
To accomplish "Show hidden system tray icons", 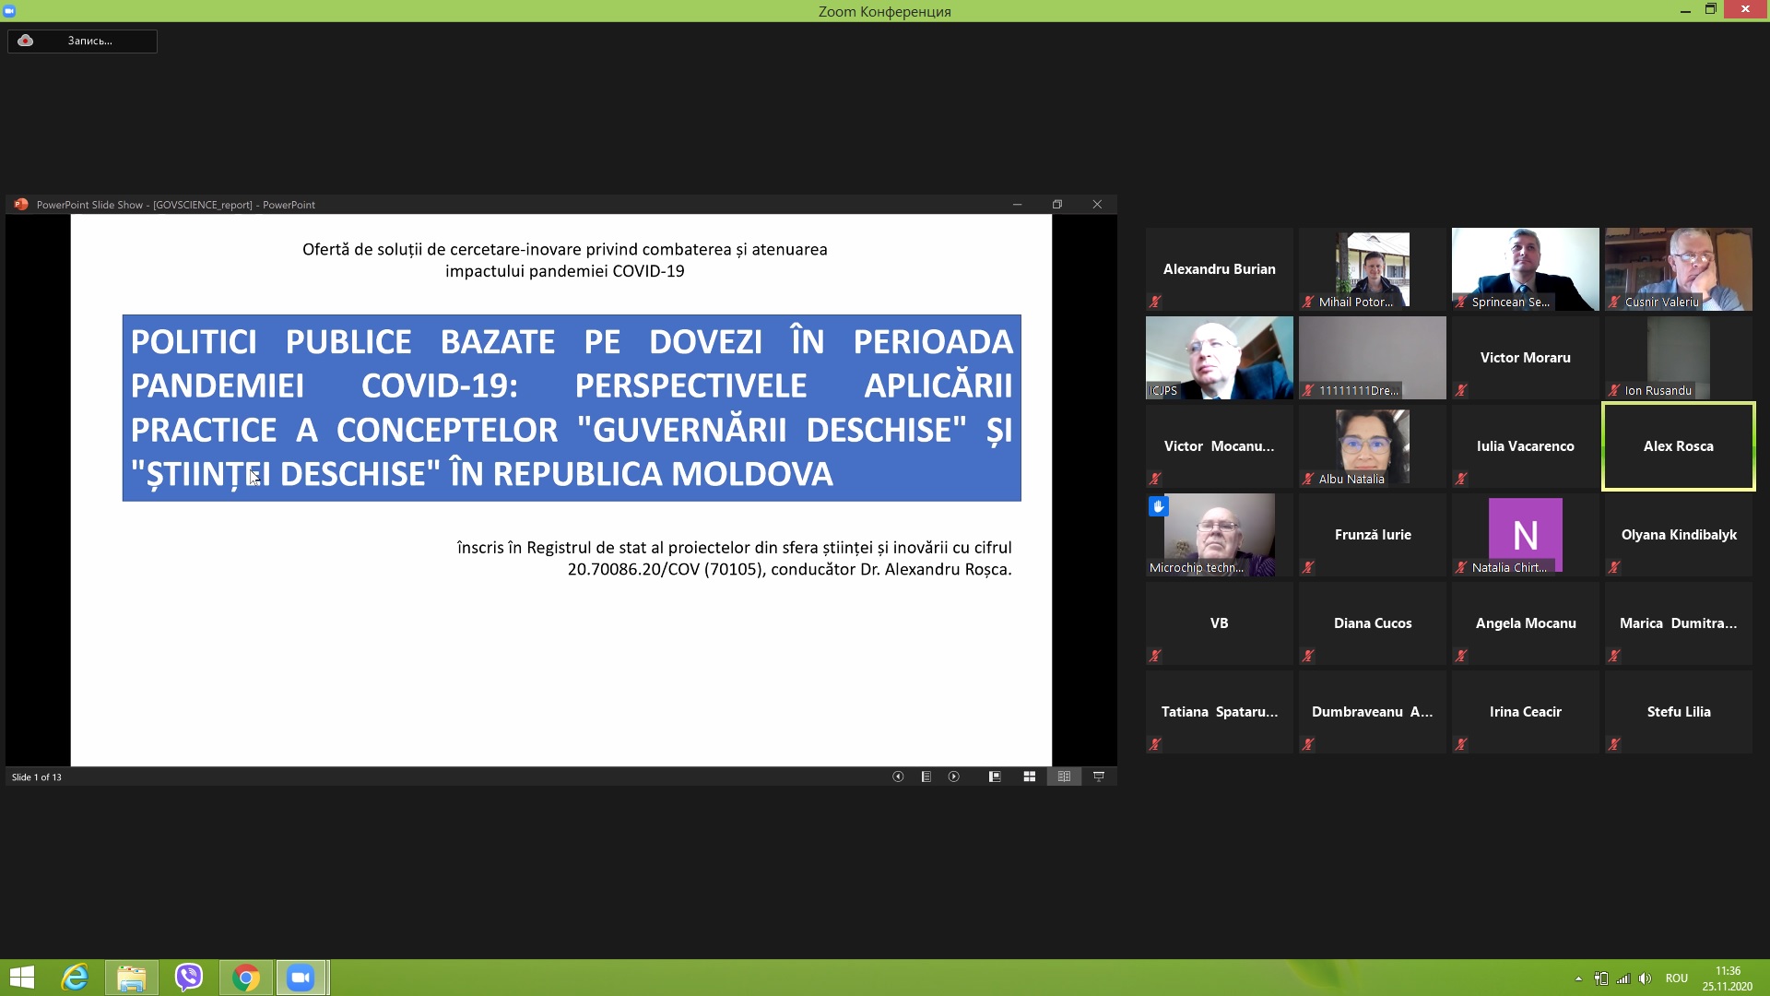I will 1578,978.
